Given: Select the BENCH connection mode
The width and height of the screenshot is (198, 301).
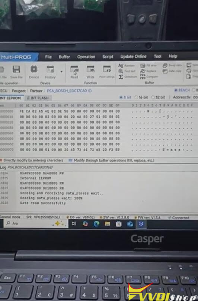Looking at the screenshot, I should [182, 90].
